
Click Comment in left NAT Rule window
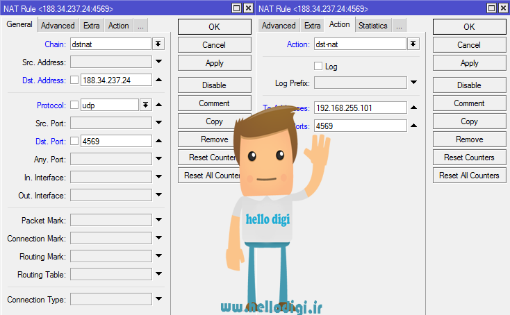(214, 103)
